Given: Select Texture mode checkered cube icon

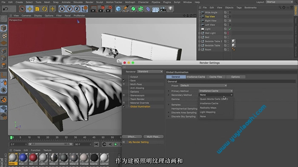Looking at the screenshot, I should 3,36.
